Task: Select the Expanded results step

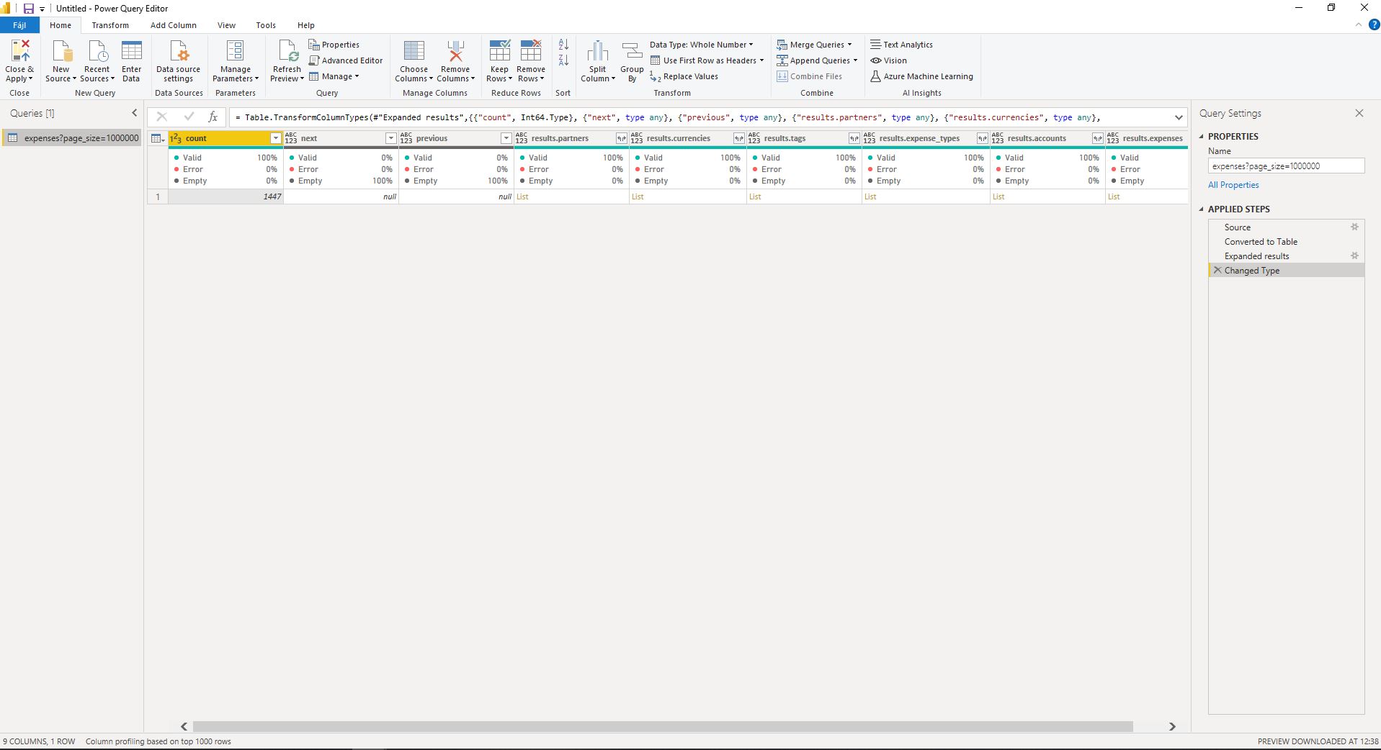Action: pyautogui.click(x=1286, y=256)
